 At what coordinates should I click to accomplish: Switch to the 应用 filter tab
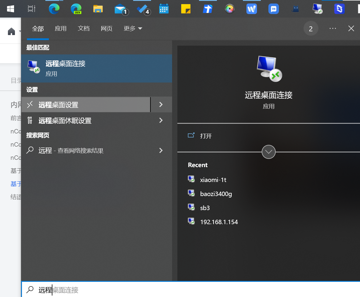coord(61,28)
